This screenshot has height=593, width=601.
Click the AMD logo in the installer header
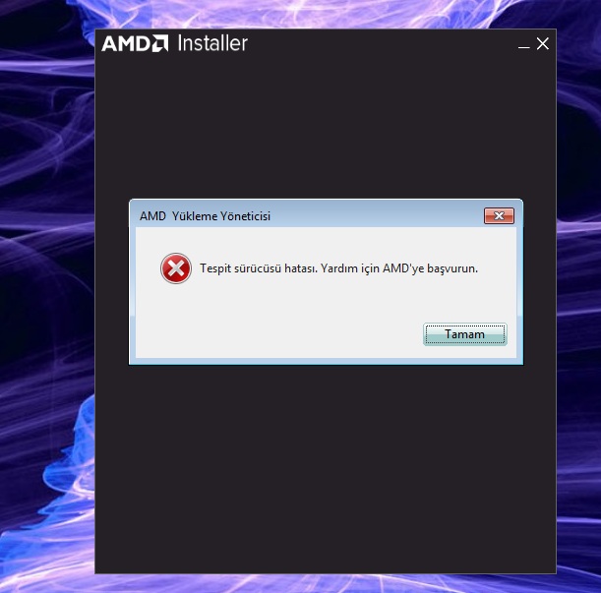point(135,43)
